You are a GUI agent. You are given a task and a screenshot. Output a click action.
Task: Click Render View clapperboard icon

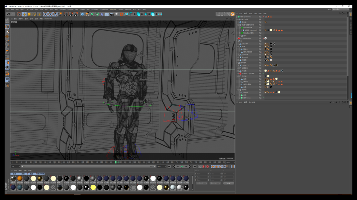pos(66,14)
